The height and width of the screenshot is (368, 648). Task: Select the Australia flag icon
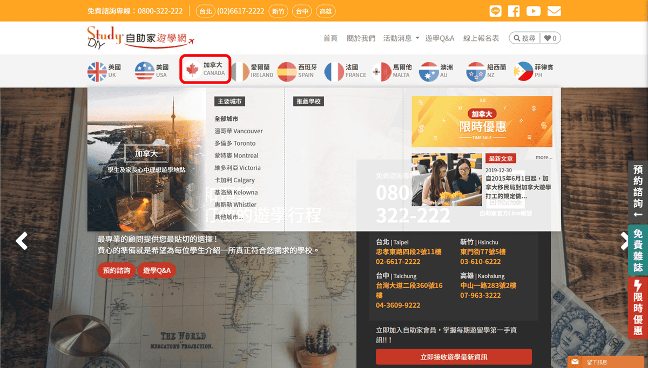[x=429, y=71]
